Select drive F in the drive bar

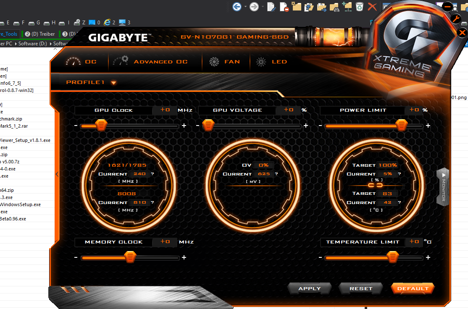pos(19,22)
